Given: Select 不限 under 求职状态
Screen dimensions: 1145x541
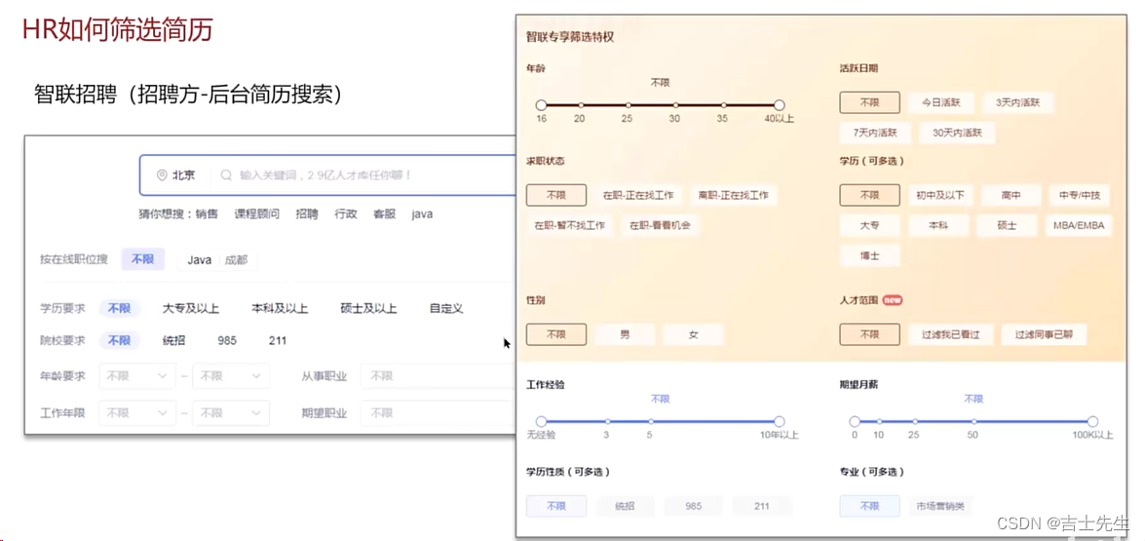Looking at the screenshot, I should [556, 195].
